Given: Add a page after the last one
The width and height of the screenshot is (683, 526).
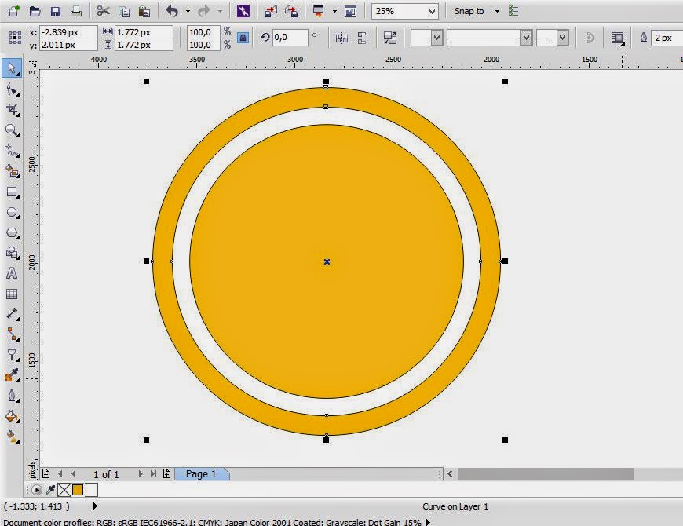Looking at the screenshot, I should click(167, 473).
